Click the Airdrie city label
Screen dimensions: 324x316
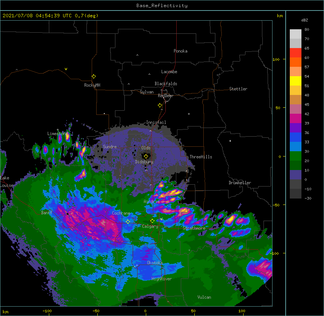pos(152,202)
